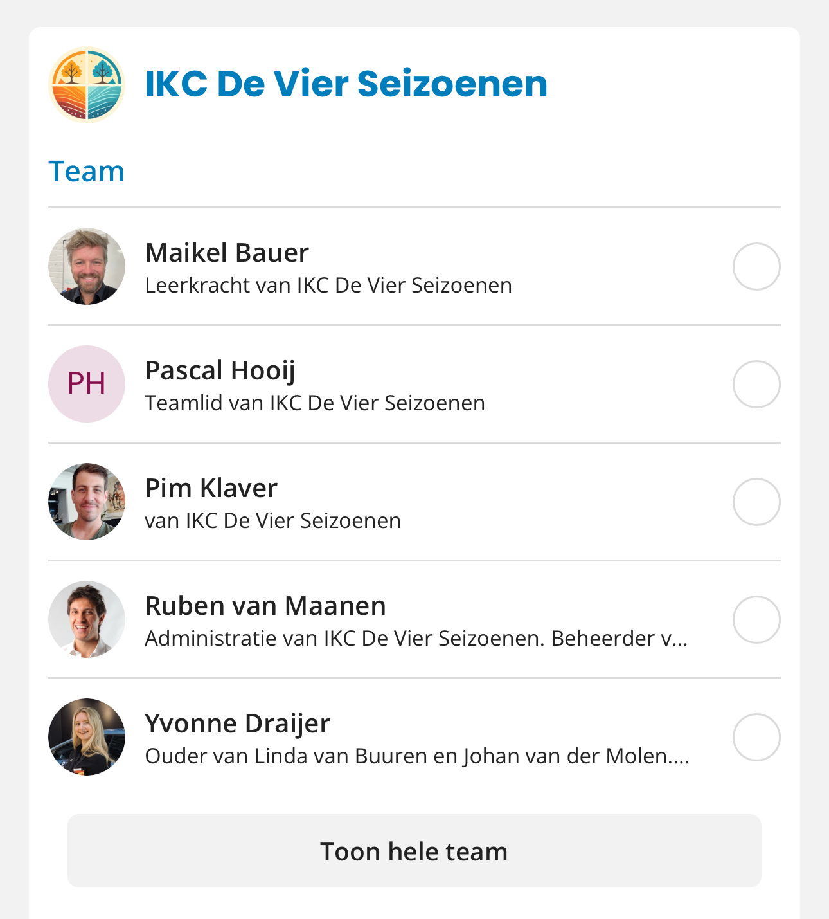This screenshot has height=919, width=829.
Task: Tick the selection circle for Pim Klaver
Action: 756,502
